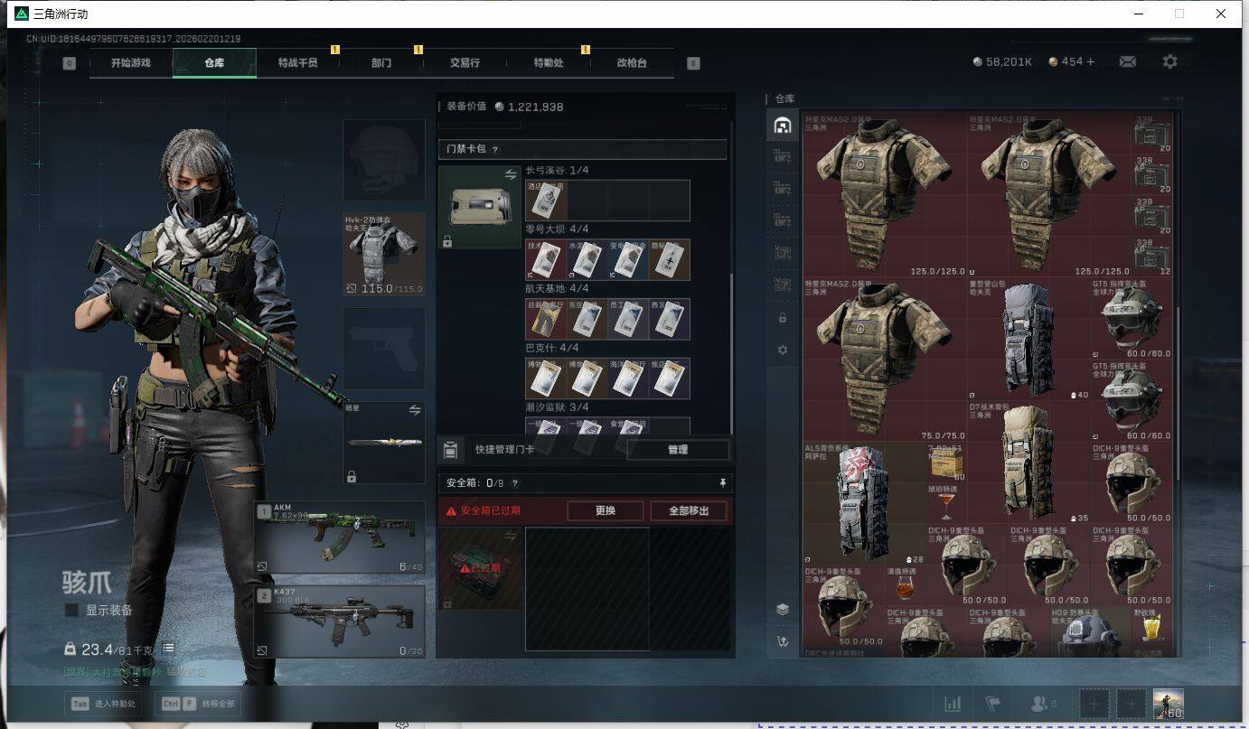Switch to 改枪台 tab
Viewport: 1249px width, 729px height.
(632, 63)
